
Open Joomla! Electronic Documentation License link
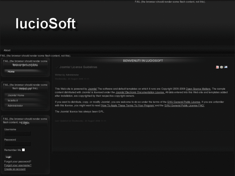140,92
